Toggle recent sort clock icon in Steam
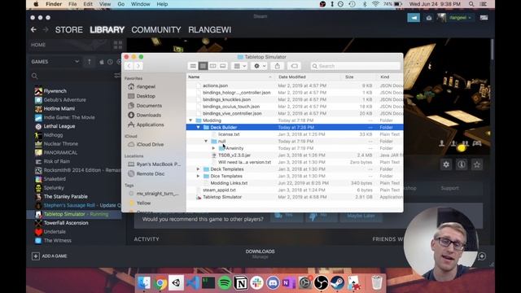The width and height of the screenshot is (521, 293). pyautogui.click(x=110, y=62)
